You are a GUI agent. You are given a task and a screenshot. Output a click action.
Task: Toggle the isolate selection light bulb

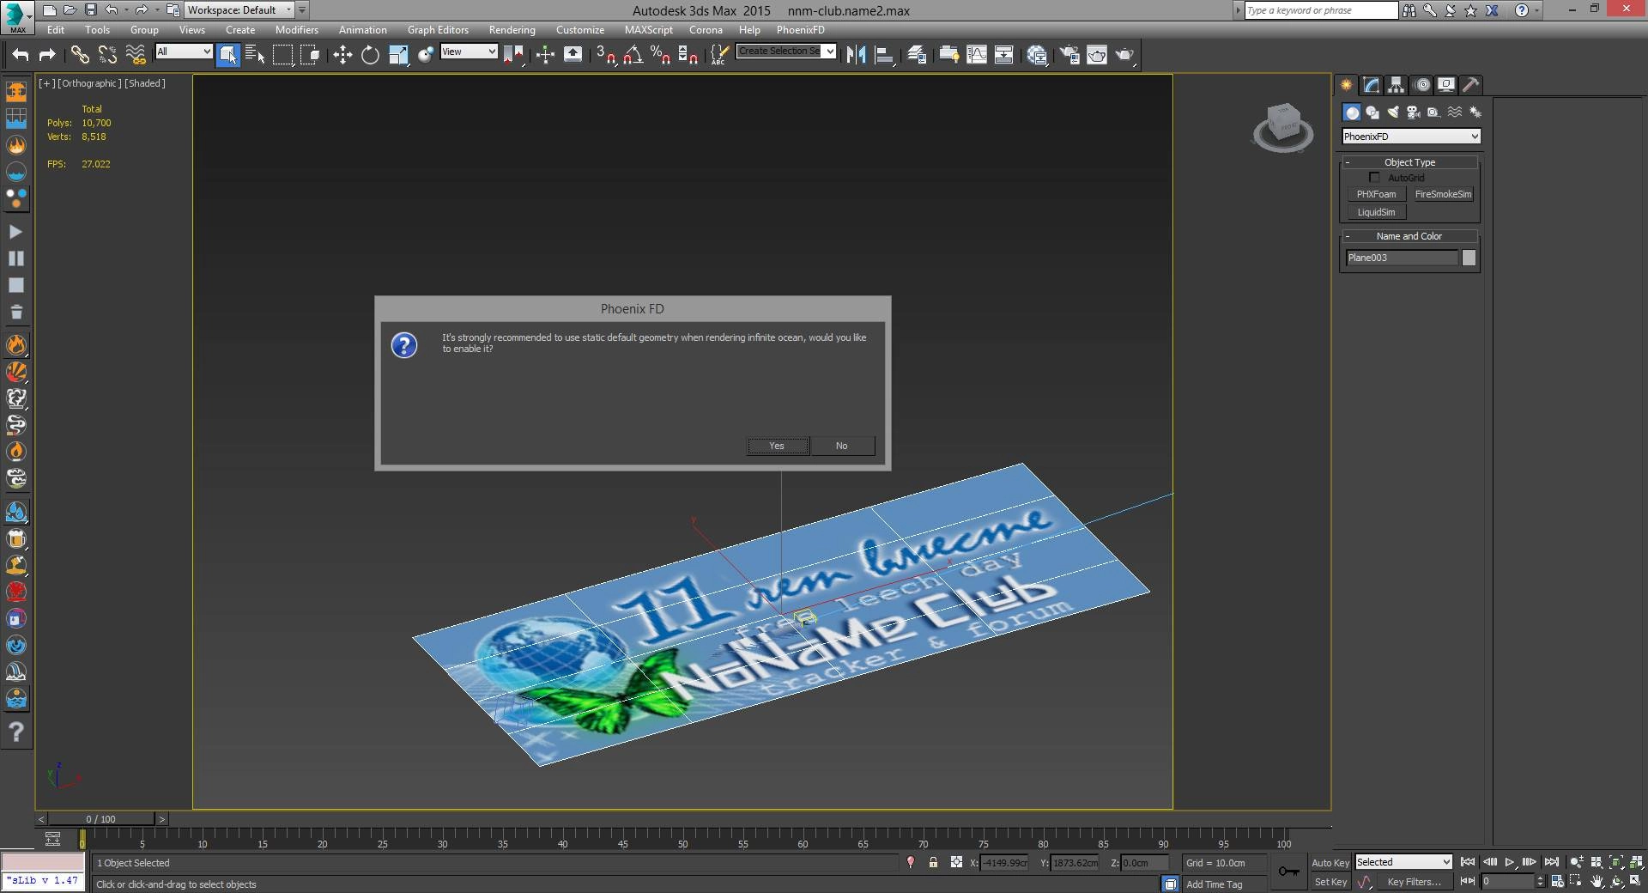[911, 862]
